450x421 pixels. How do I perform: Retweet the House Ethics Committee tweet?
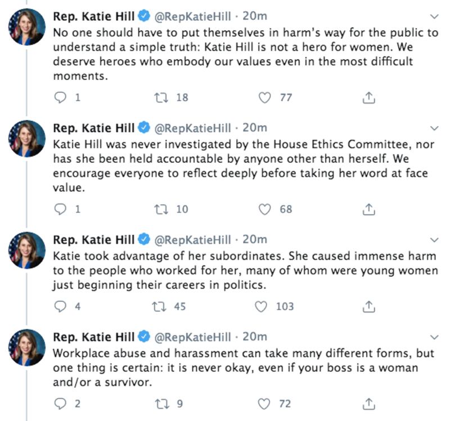coord(161,209)
